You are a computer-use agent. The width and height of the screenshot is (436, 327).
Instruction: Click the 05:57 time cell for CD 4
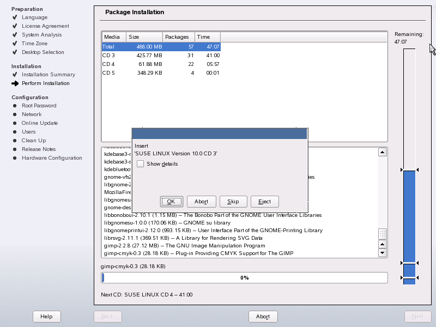[213, 64]
